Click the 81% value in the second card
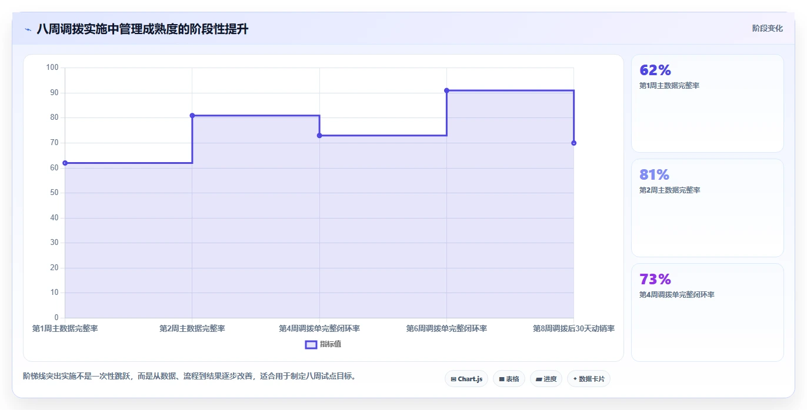The width and height of the screenshot is (807, 410). click(655, 175)
